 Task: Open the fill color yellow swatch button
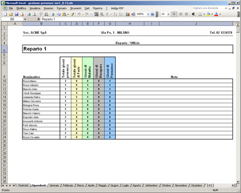coord(208,14)
